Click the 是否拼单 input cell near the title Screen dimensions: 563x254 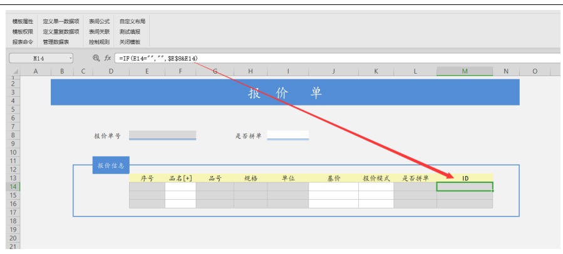287,135
